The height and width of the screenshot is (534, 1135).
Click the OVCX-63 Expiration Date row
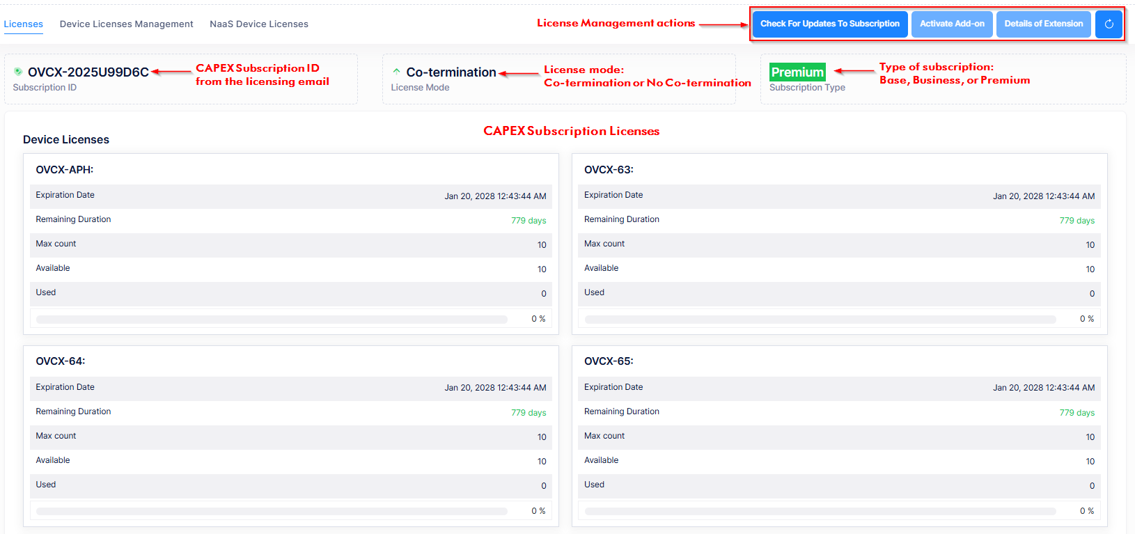[839, 196]
